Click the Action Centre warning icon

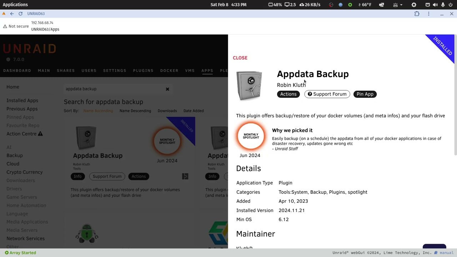coord(40,134)
